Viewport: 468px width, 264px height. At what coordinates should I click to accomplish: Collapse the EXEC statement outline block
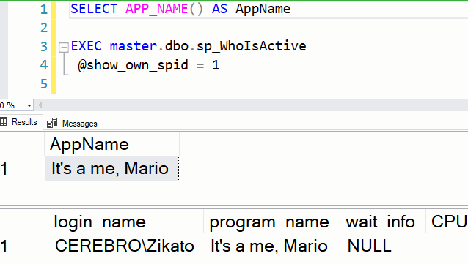(64, 48)
